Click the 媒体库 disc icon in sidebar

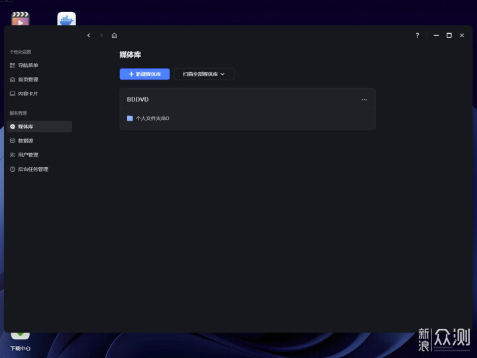point(13,127)
